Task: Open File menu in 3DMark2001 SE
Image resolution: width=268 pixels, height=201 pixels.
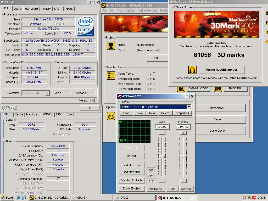Action: click(104, 10)
